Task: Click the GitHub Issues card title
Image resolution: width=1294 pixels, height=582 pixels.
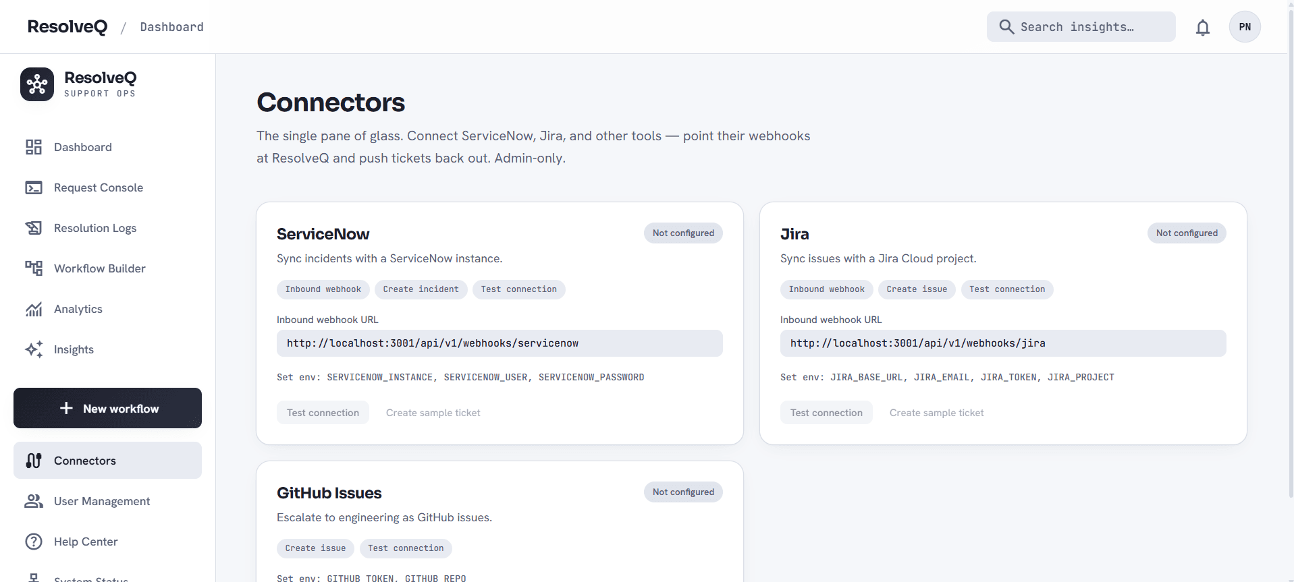Action: [x=329, y=493]
